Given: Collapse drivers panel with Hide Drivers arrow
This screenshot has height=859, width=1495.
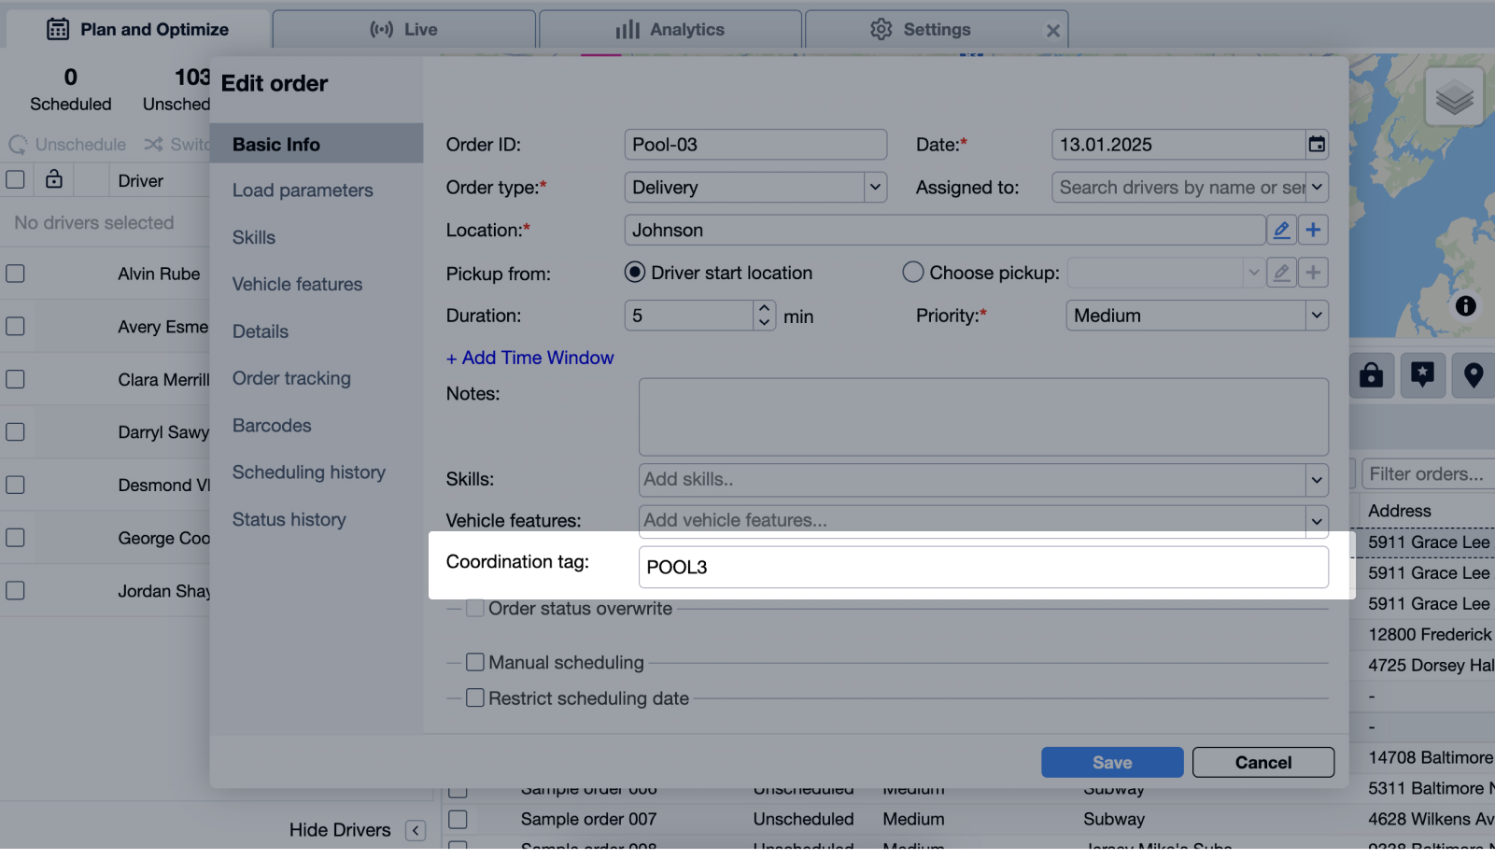Looking at the screenshot, I should pyautogui.click(x=416, y=831).
